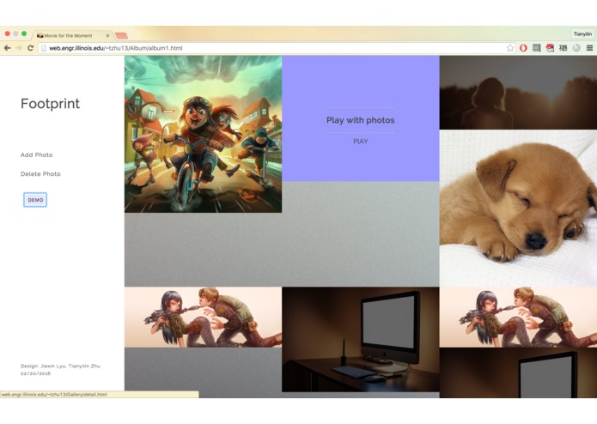Go back using the browser back arrow
The image size is (597, 424).
click(7, 48)
